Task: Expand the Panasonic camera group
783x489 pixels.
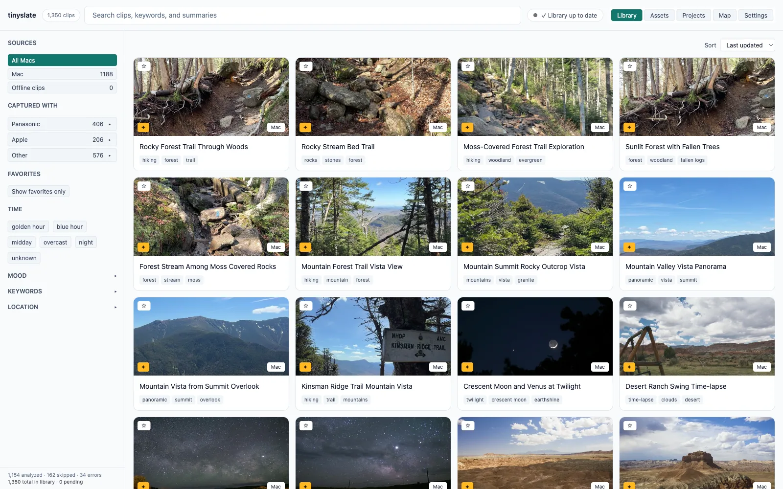Action: 62,124
